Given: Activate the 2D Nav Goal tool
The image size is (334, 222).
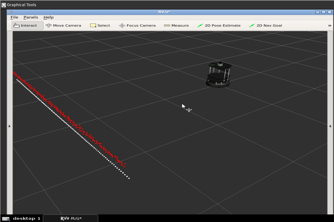Looking at the screenshot, I should click(x=266, y=25).
